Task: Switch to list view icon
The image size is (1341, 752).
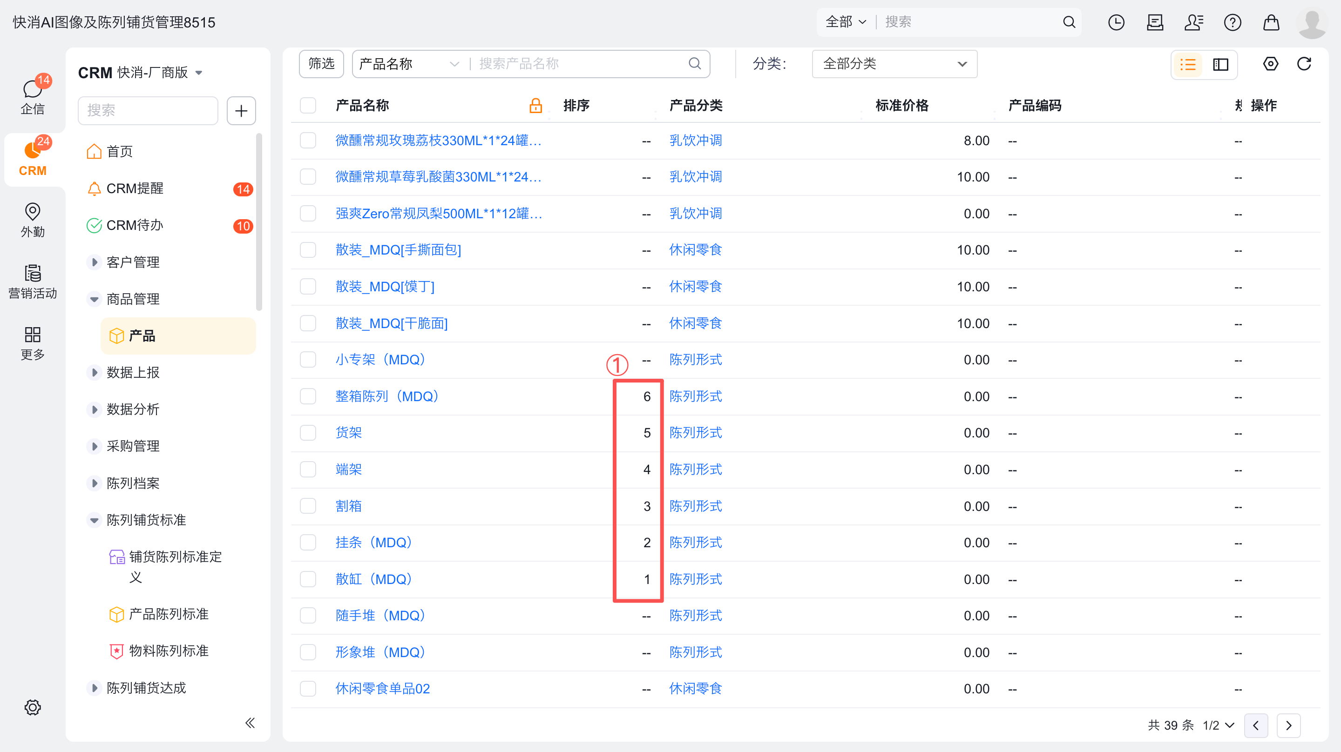Action: 1187,65
